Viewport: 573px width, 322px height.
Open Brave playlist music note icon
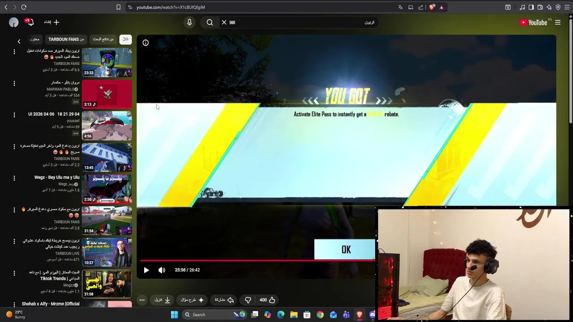click(x=522, y=7)
